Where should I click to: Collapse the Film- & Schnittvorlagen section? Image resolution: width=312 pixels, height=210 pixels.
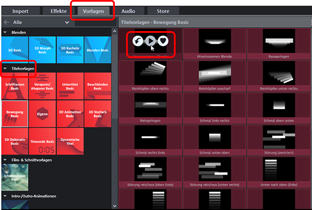[x=5, y=160]
